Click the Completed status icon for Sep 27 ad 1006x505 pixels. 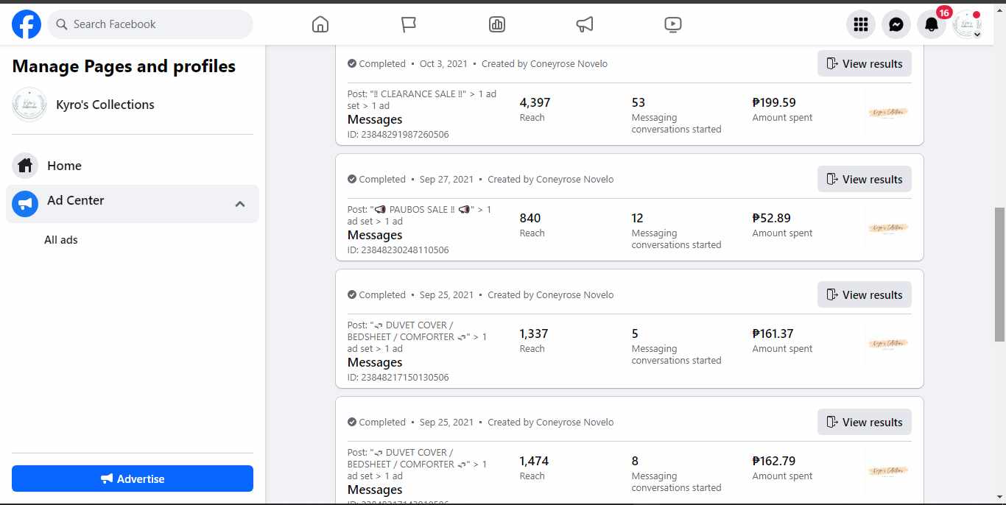[x=352, y=179]
